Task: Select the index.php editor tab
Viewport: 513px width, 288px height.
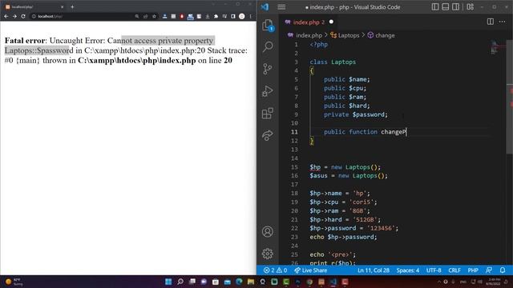Action: [308, 22]
